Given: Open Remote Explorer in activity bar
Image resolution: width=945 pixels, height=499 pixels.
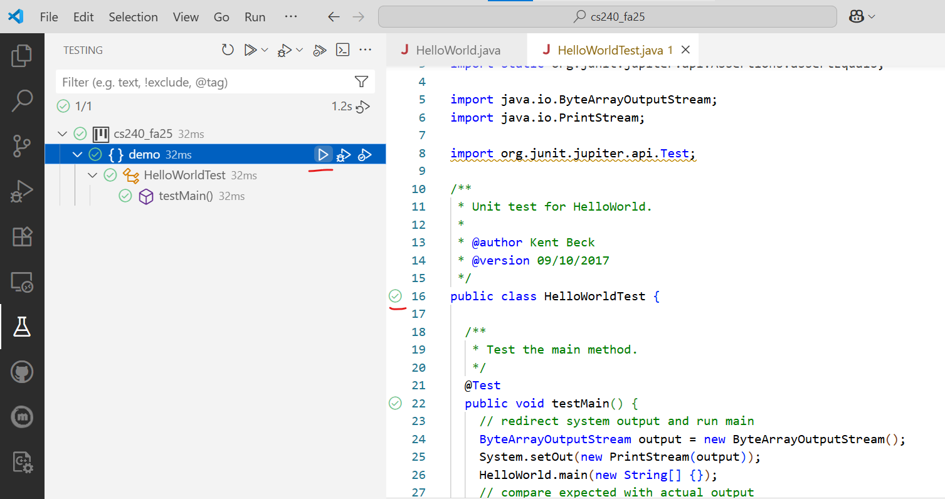Looking at the screenshot, I should coord(22,282).
